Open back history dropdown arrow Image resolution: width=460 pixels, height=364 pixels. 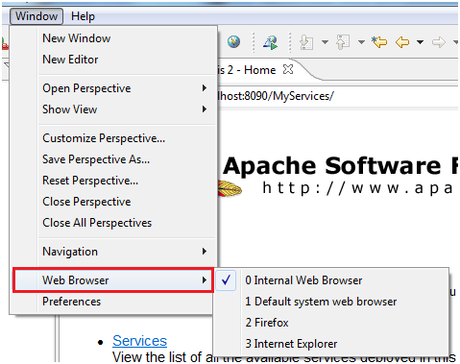[420, 42]
